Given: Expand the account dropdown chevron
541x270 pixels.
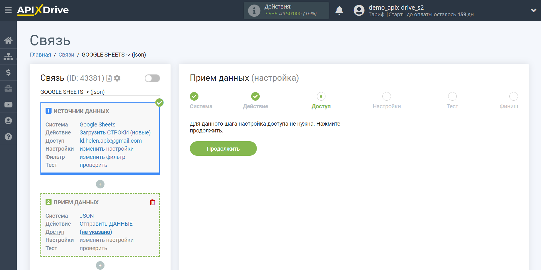Looking at the screenshot, I should tap(533, 11).
